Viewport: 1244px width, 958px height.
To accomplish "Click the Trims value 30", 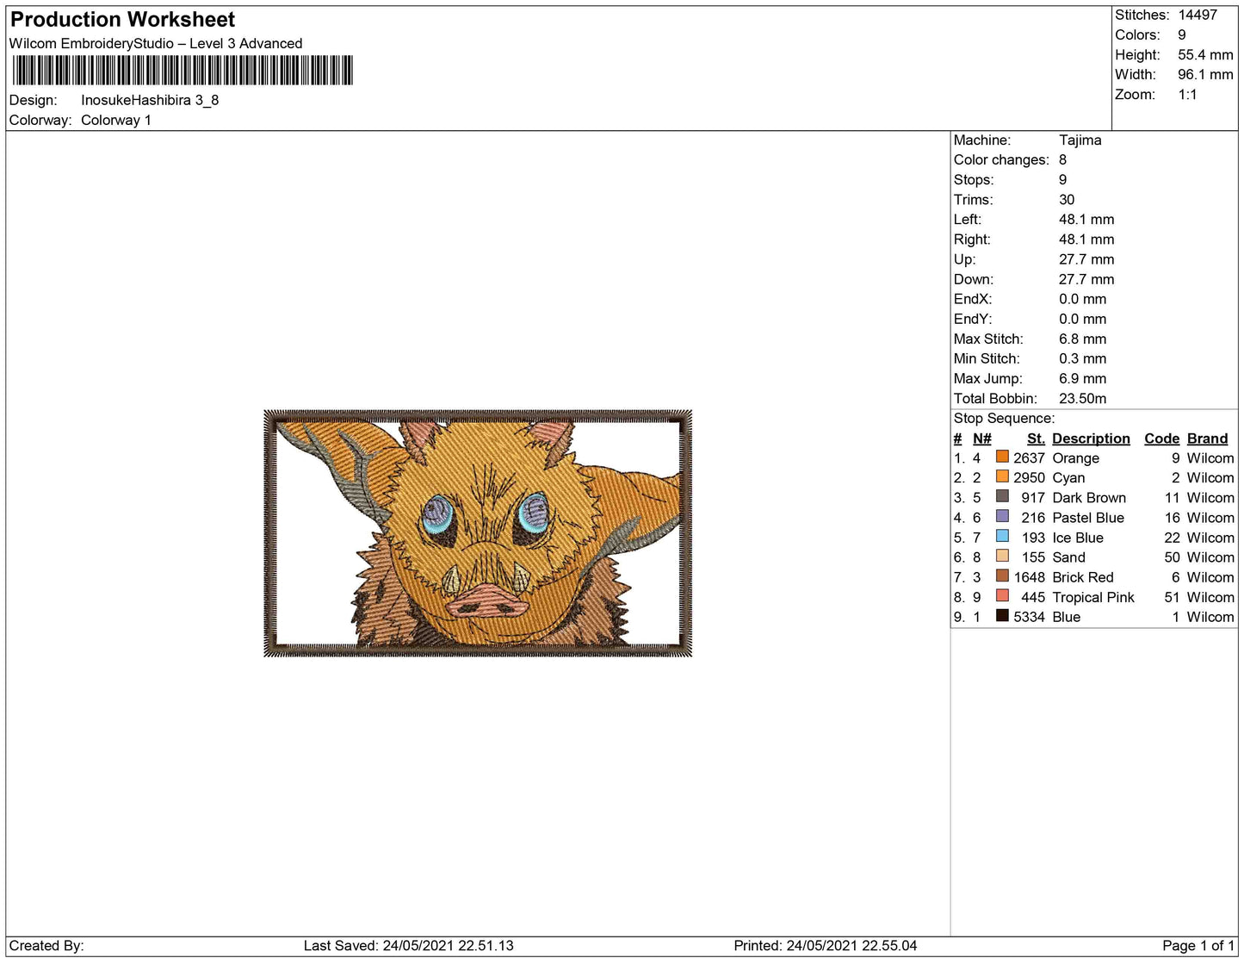I will (x=1067, y=199).
